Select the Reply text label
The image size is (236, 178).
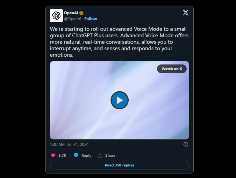tap(86, 155)
